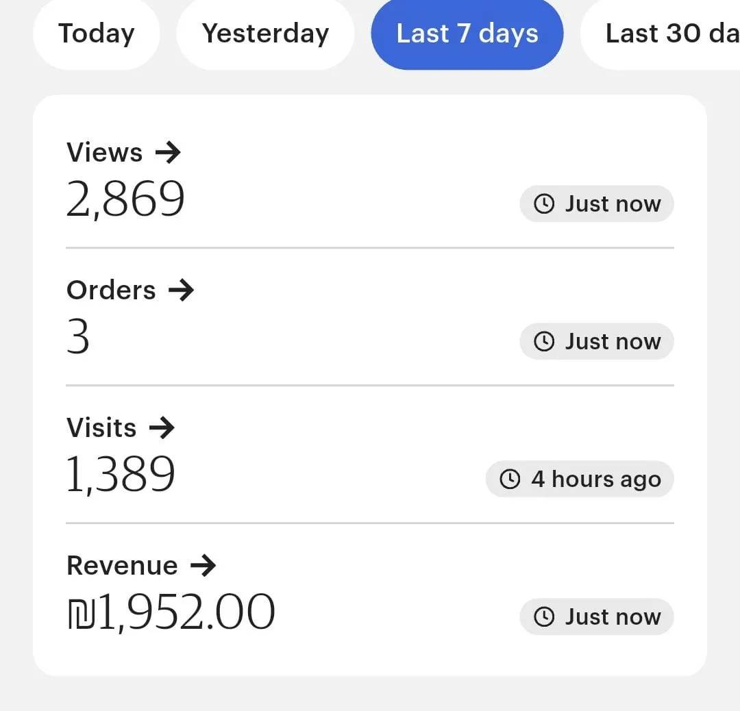The width and height of the screenshot is (740, 711).
Task: Click the clock icon beside 4 hours ago
Action: [x=510, y=479]
